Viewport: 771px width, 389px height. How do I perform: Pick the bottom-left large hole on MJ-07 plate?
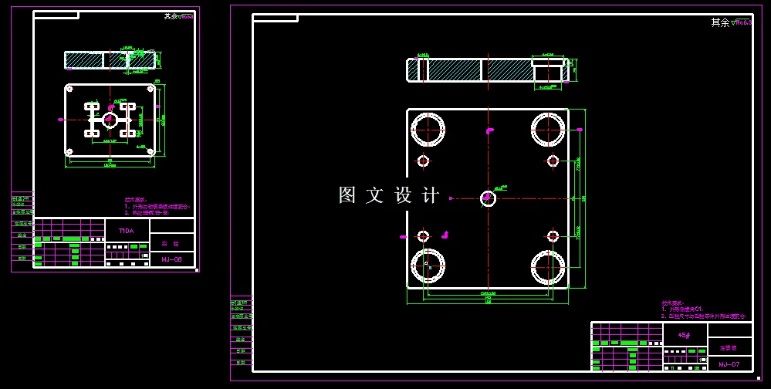point(428,267)
